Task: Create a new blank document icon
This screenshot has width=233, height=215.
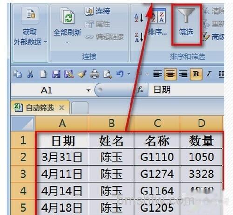Action: [43, 74]
